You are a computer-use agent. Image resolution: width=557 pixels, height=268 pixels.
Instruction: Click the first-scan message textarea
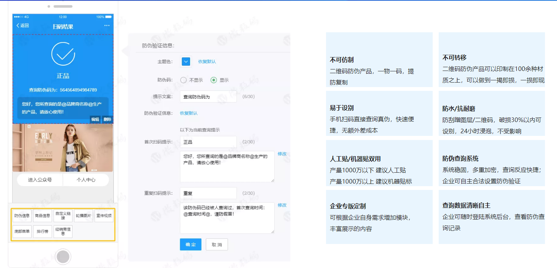227,167
